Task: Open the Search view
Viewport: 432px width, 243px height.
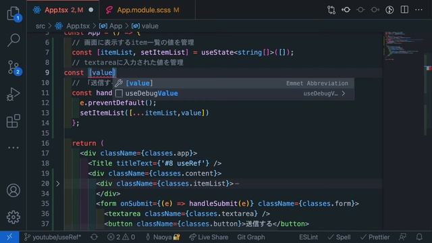Action: point(13,40)
